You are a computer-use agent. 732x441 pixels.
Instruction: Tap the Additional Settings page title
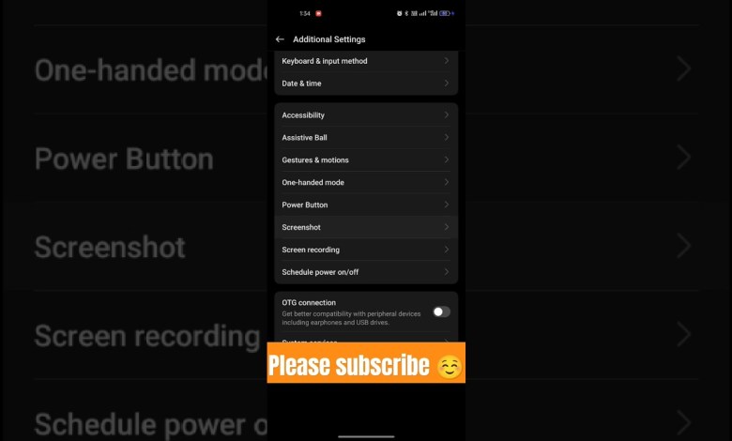tap(329, 39)
